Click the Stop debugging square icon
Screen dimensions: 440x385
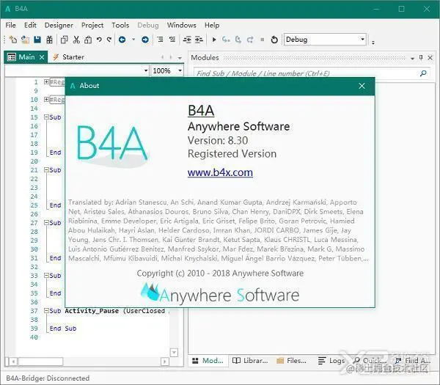pyautogui.click(x=263, y=40)
